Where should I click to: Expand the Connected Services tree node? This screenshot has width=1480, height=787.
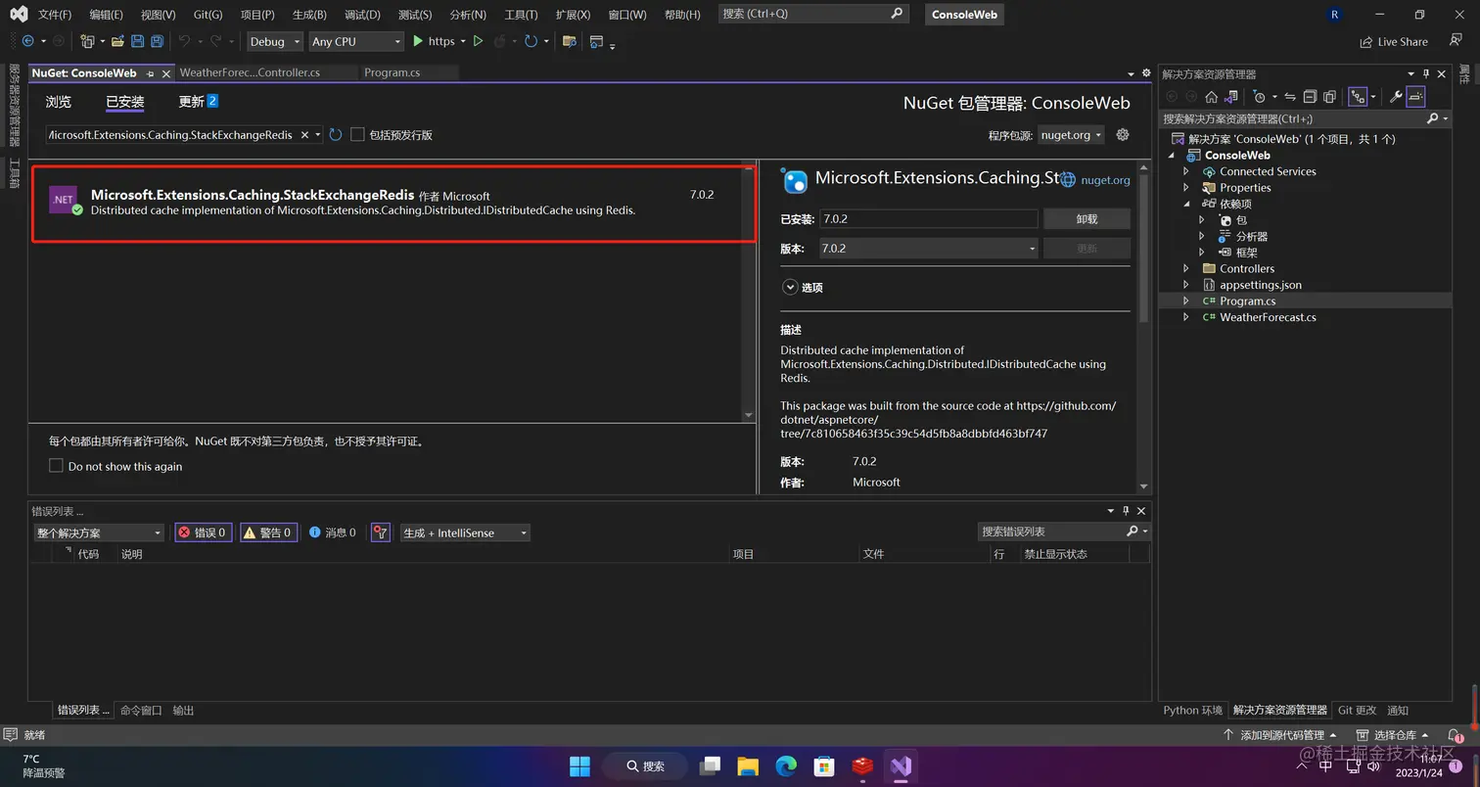[x=1186, y=171]
